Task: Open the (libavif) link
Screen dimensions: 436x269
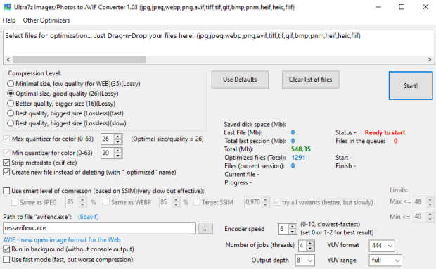Action: (88, 217)
